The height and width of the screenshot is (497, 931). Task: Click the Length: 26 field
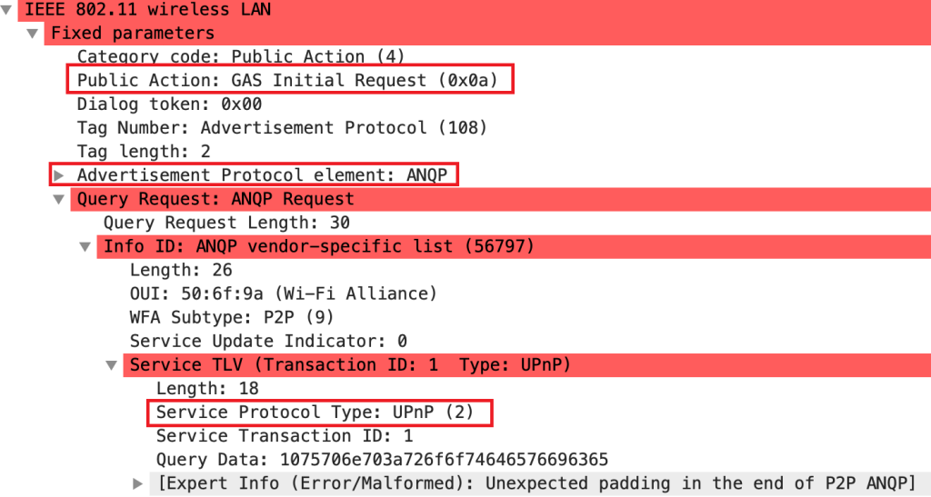pos(181,270)
